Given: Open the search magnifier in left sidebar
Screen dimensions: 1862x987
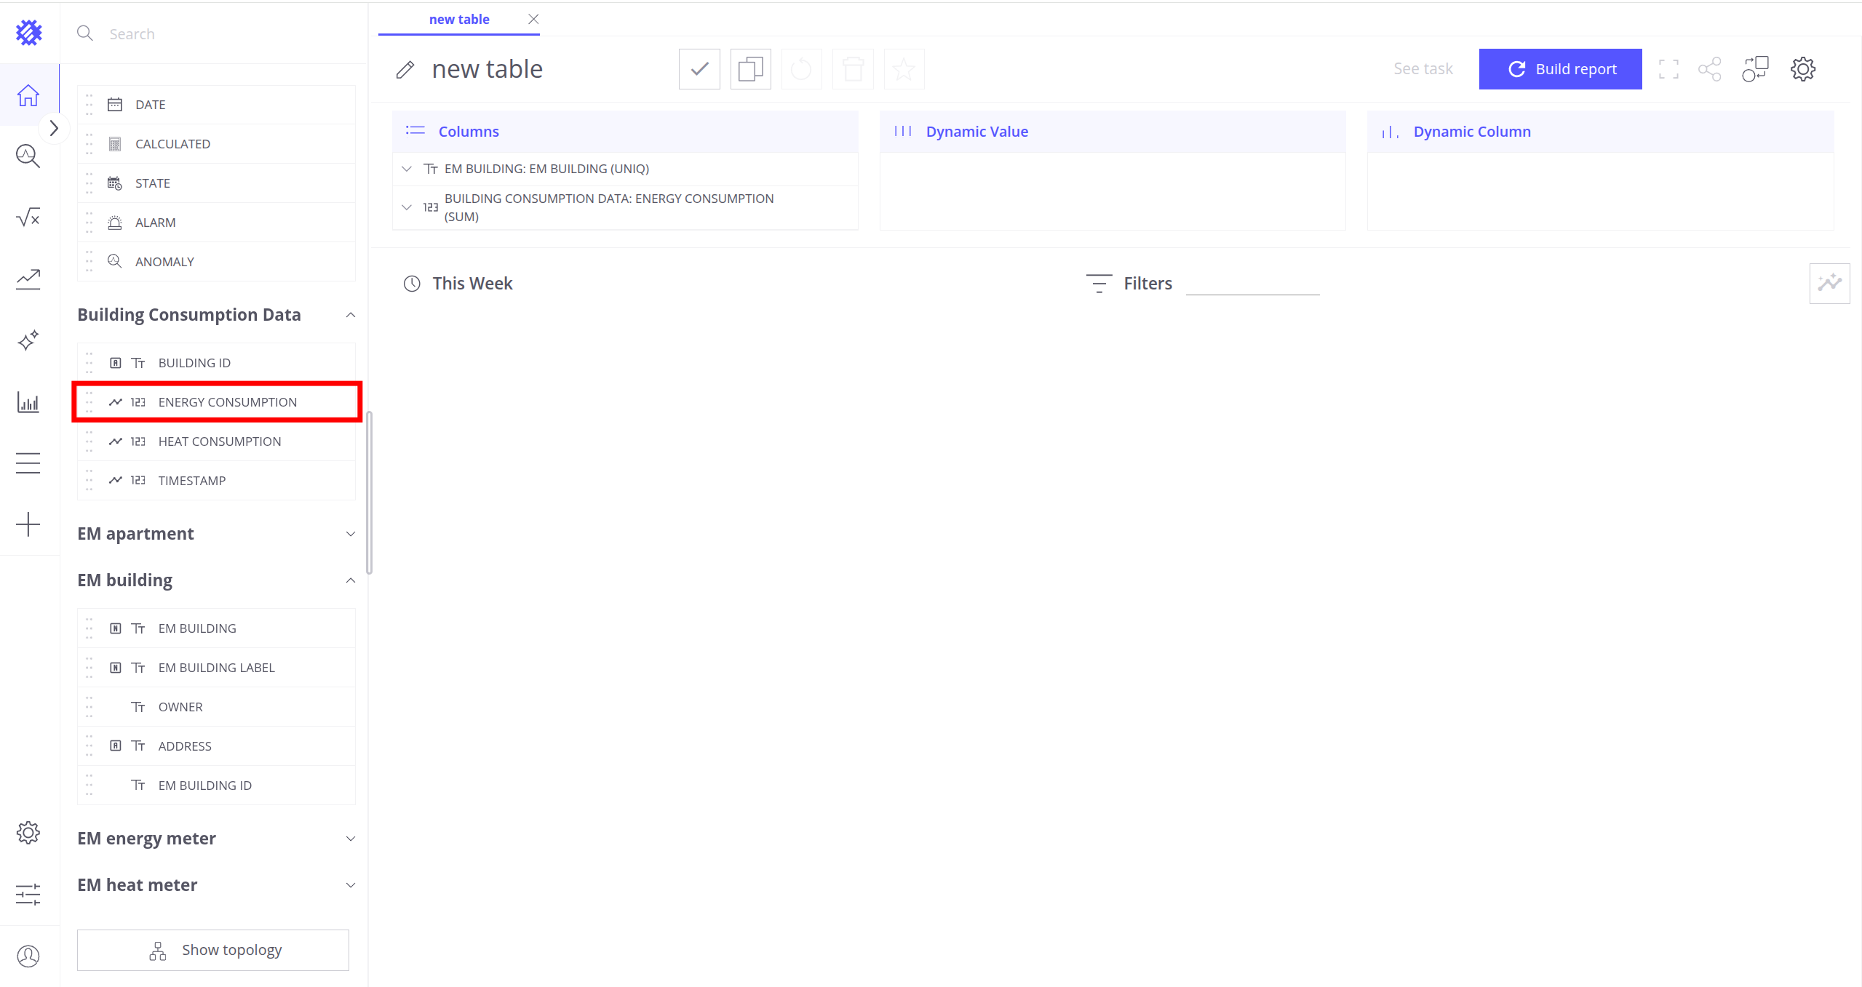Looking at the screenshot, I should [28, 156].
